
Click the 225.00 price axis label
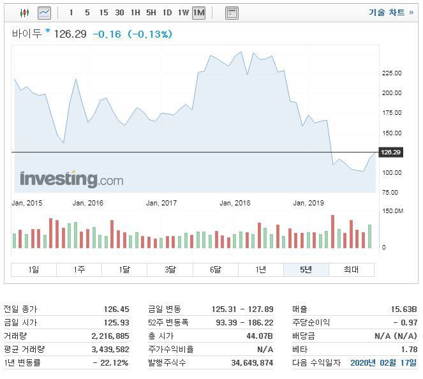point(392,73)
